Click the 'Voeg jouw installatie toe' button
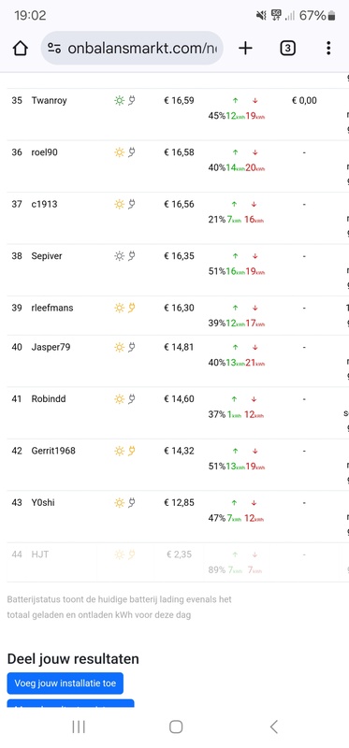 click(x=65, y=683)
